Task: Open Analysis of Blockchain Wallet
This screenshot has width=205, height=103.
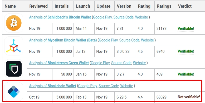Action: [x=52, y=86]
